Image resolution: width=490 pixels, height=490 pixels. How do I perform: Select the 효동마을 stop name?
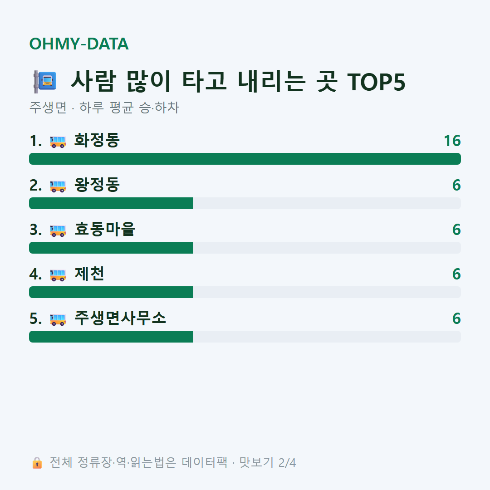tap(104, 229)
